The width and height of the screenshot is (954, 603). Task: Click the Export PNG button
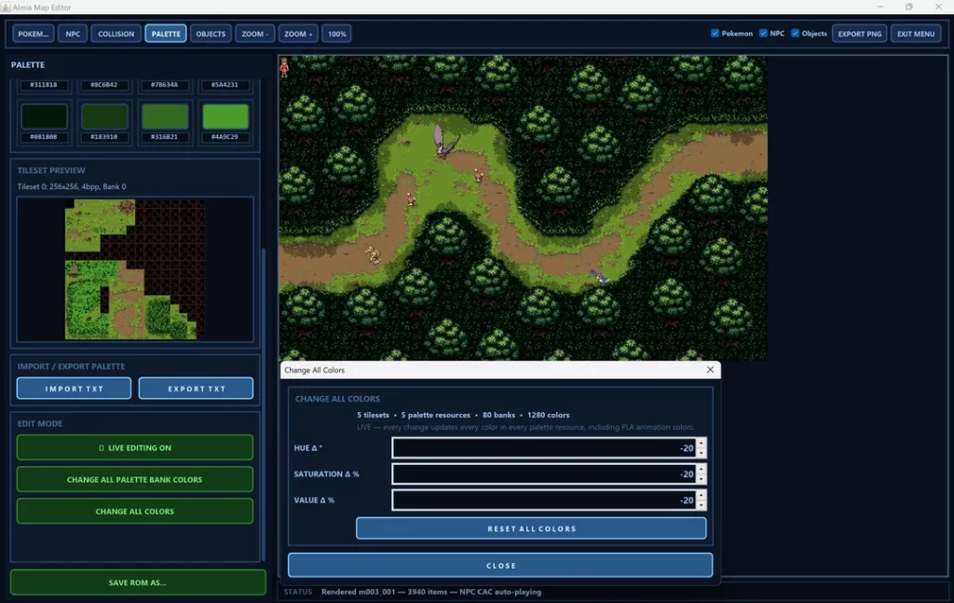pyautogui.click(x=859, y=34)
